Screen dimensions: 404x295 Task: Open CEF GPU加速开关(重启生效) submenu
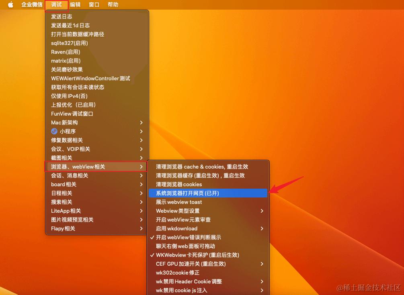point(208,264)
